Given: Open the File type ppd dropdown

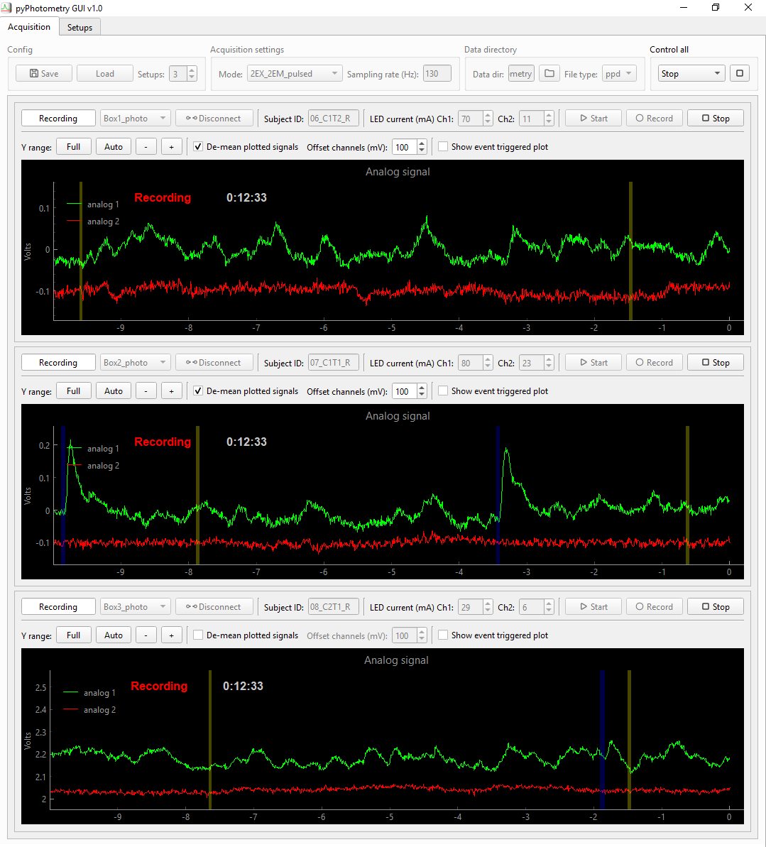Looking at the screenshot, I should [619, 73].
